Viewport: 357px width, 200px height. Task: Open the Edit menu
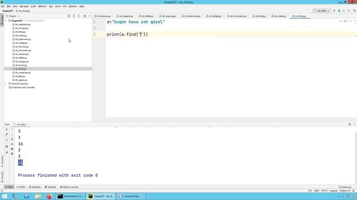[9, 6]
